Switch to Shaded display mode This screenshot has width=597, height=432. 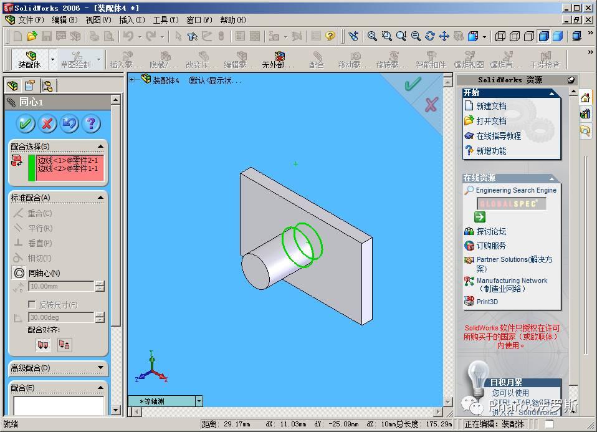(558, 36)
